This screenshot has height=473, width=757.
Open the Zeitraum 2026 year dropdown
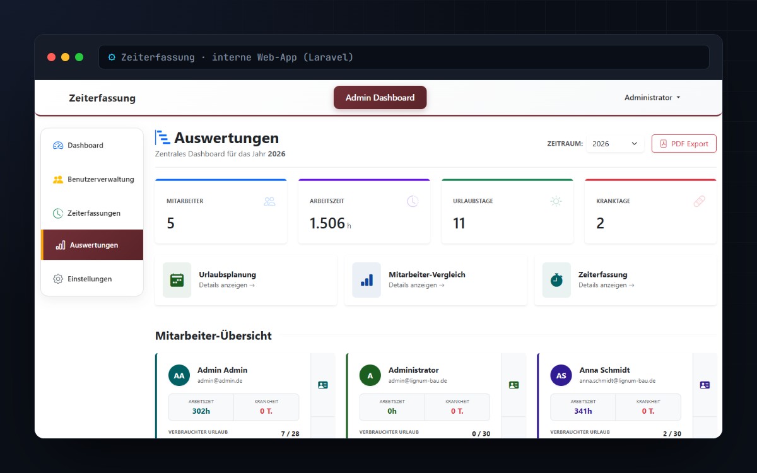tap(615, 144)
